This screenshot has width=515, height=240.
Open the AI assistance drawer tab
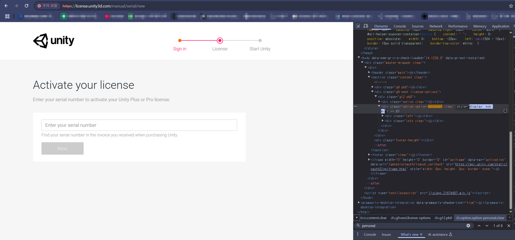[440, 234]
